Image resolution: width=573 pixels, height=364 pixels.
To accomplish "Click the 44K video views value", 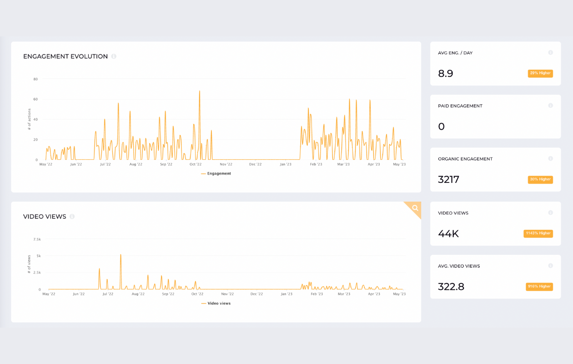I will 448,234.
